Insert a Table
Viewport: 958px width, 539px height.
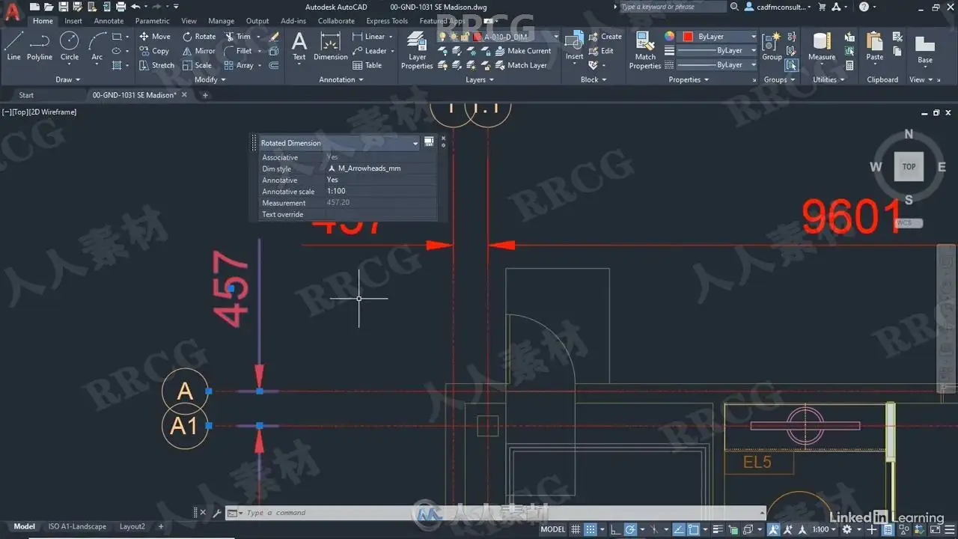tap(367, 65)
